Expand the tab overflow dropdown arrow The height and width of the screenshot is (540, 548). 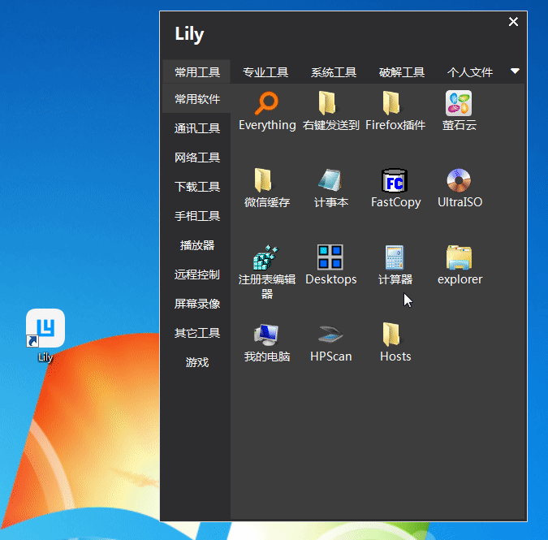pos(515,71)
